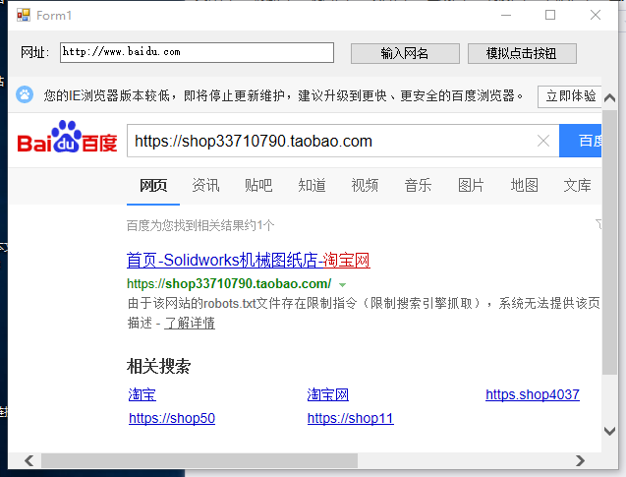
Task: Switch to the 资讯 tab
Action: click(205, 185)
